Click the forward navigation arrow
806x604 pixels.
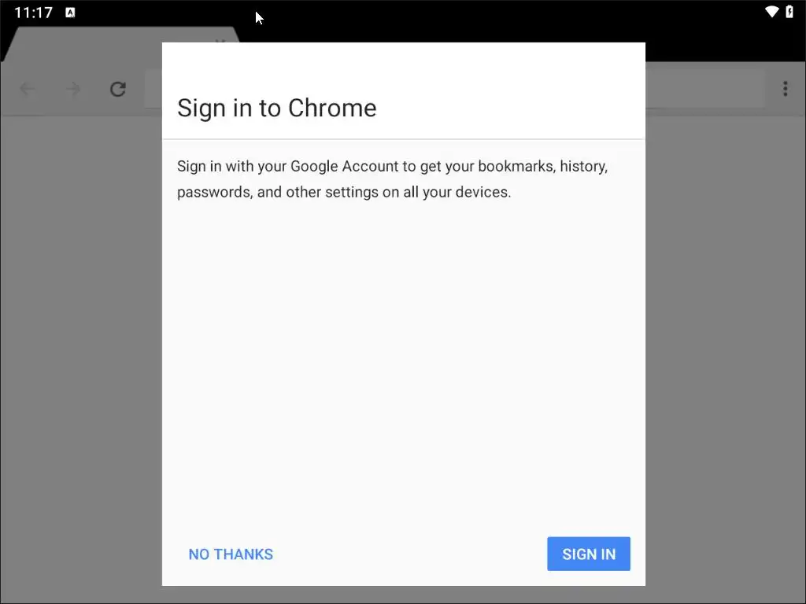[73, 89]
